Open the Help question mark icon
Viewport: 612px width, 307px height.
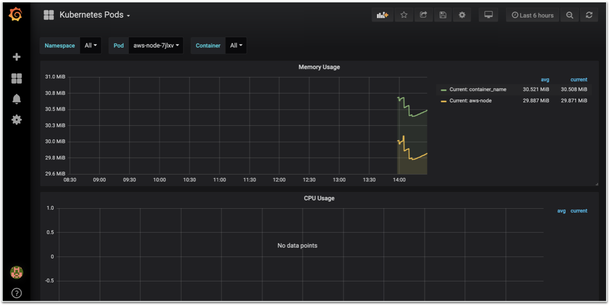tap(17, 293)
